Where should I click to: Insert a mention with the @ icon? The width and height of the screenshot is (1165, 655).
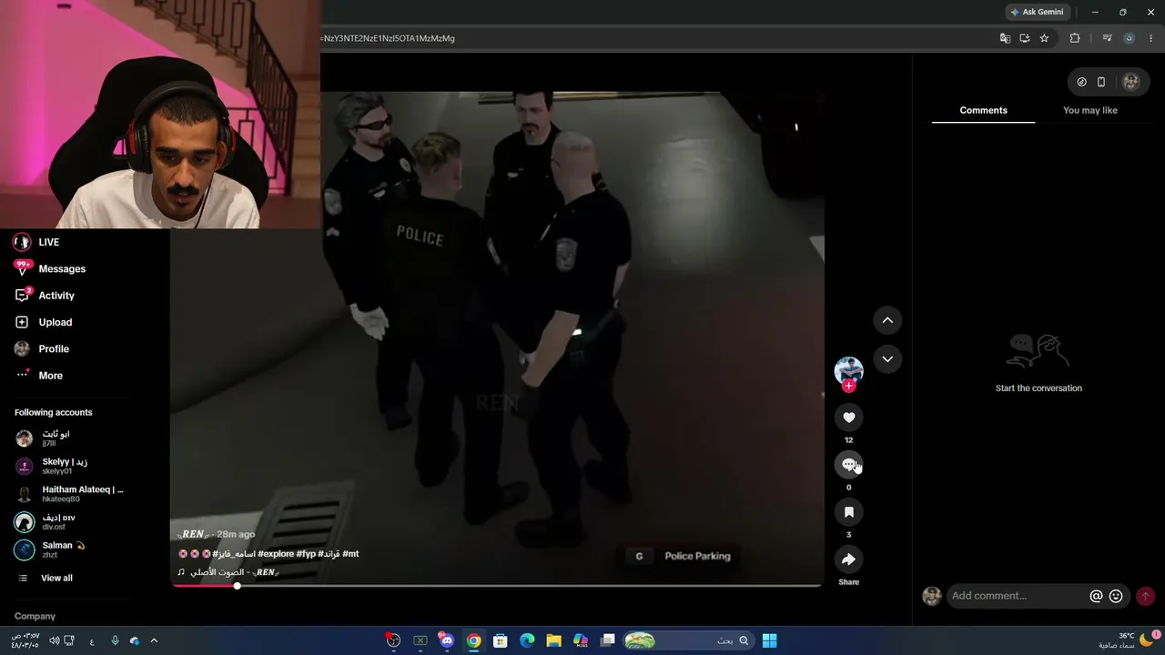[x=1096, y=596]
